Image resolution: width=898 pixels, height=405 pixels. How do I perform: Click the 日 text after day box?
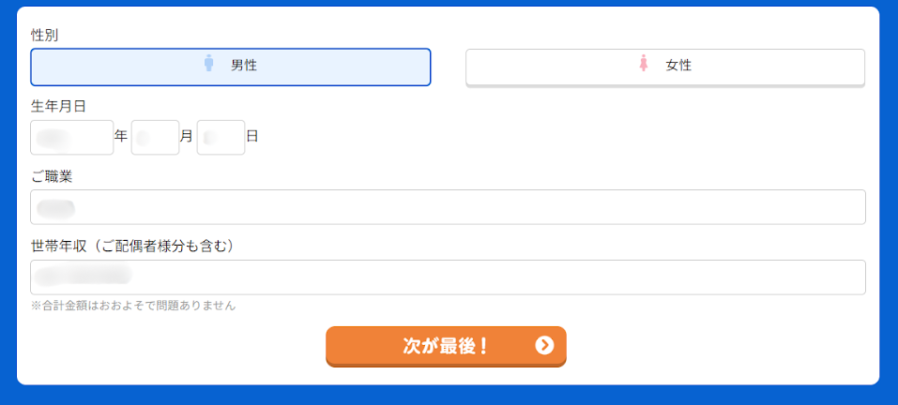(x=252, y=137)
